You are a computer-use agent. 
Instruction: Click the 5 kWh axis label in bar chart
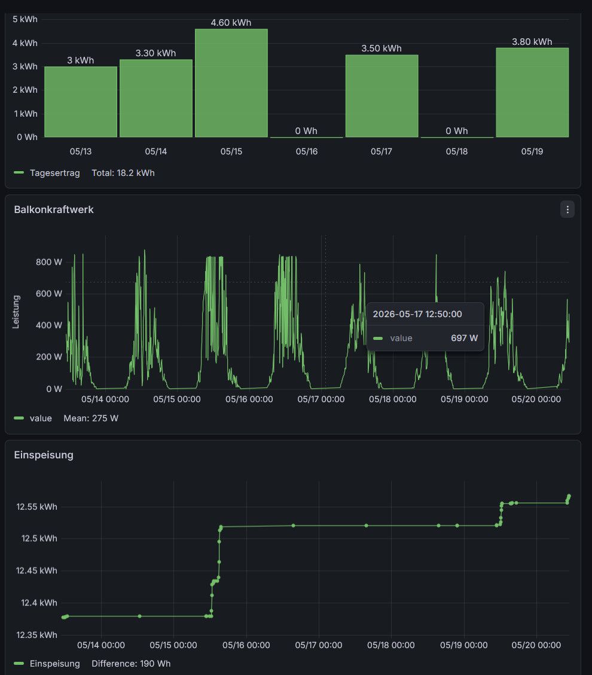(x=25, y=19)
